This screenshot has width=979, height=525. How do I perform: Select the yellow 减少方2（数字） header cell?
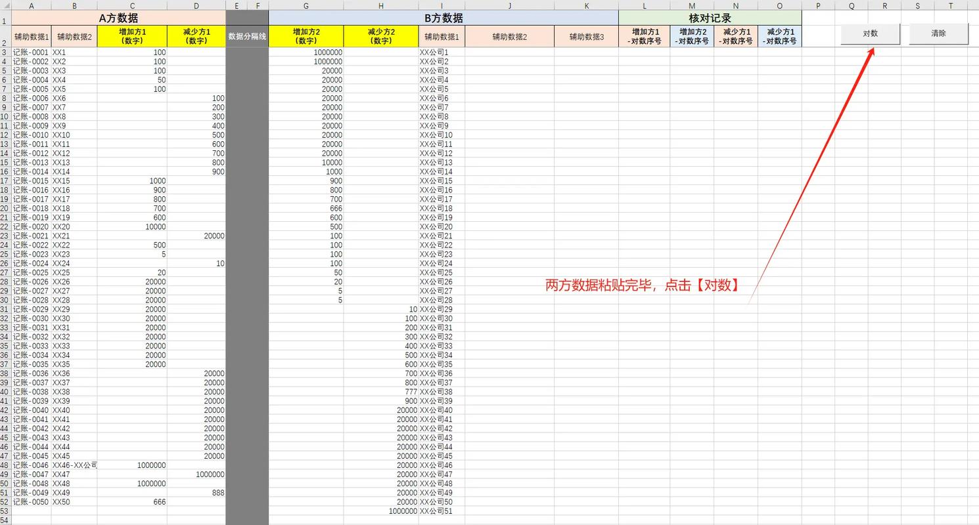(x=381, y=36)
